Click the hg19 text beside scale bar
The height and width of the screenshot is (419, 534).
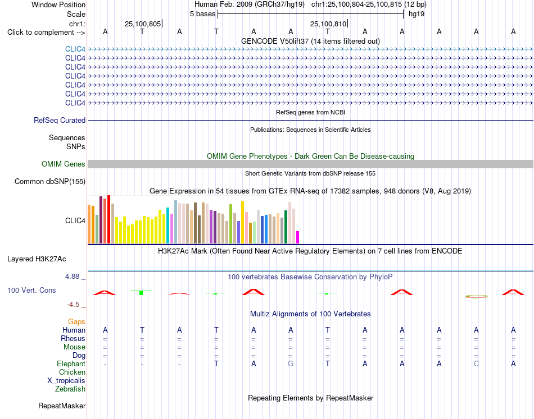417,14
